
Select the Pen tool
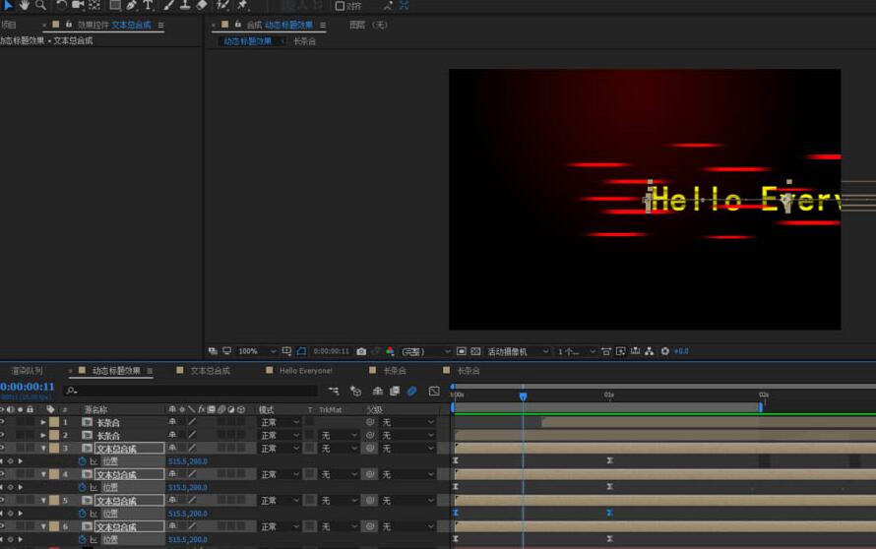[132, 5]
